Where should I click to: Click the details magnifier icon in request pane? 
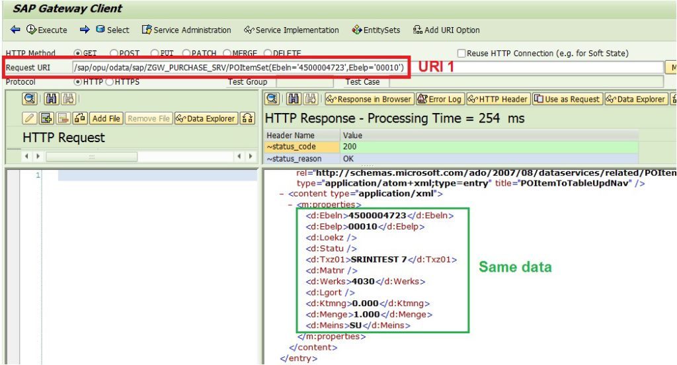[30, 99]
